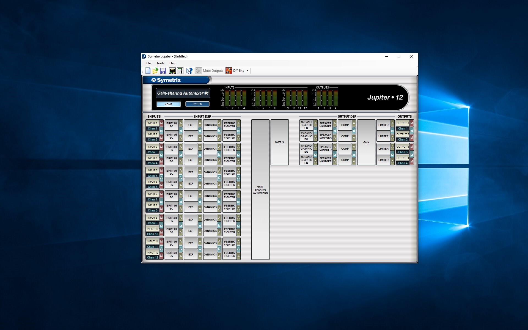The image size is (528, 330).
Task: Expand the Off-line dropdown arrow
Action: point(248,71)
